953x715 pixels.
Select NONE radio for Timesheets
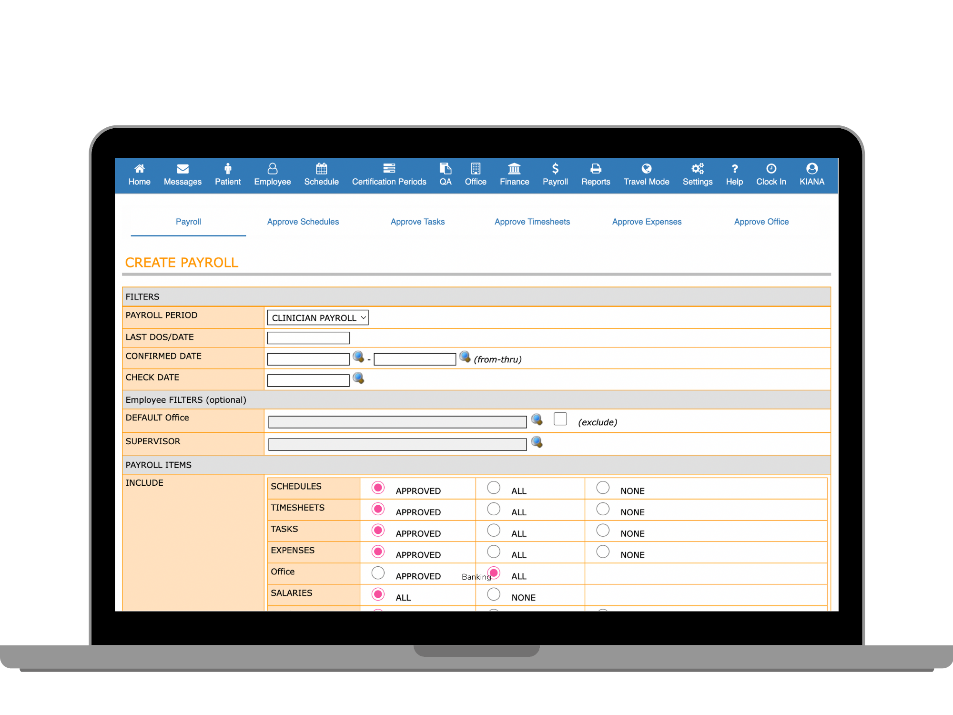tap(603, 509)
